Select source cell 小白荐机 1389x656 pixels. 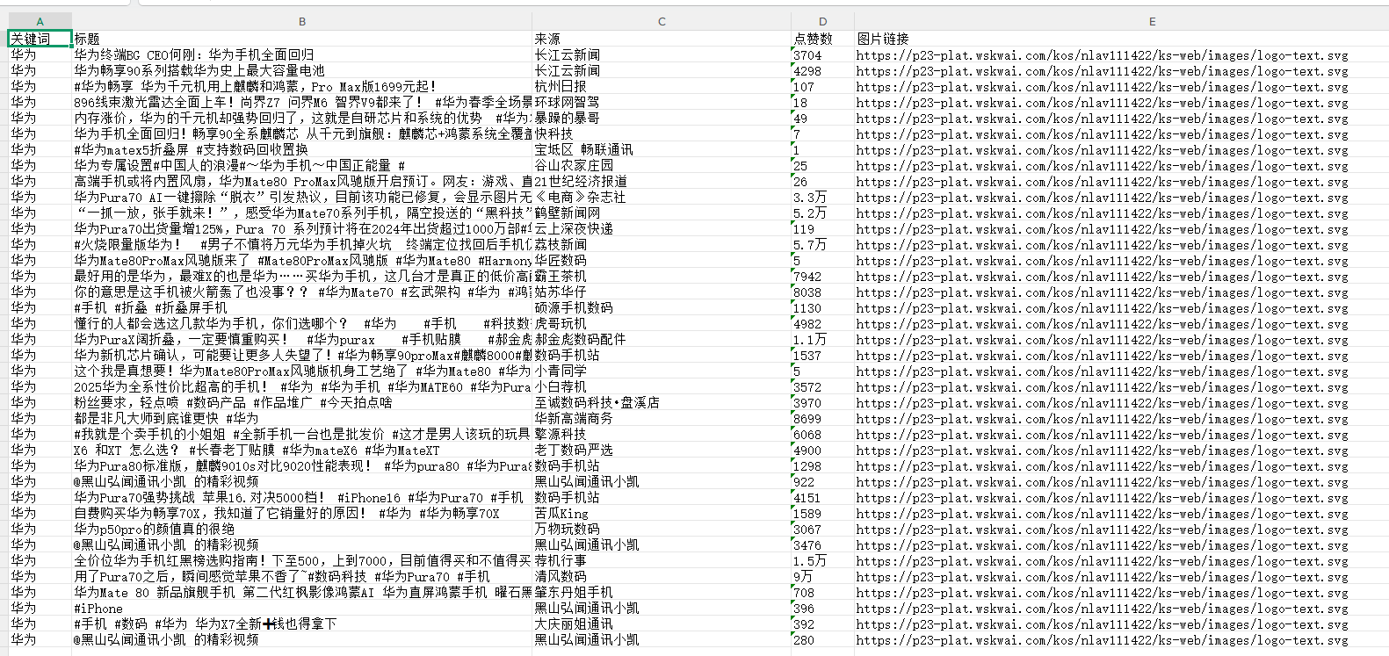point(662,386)
